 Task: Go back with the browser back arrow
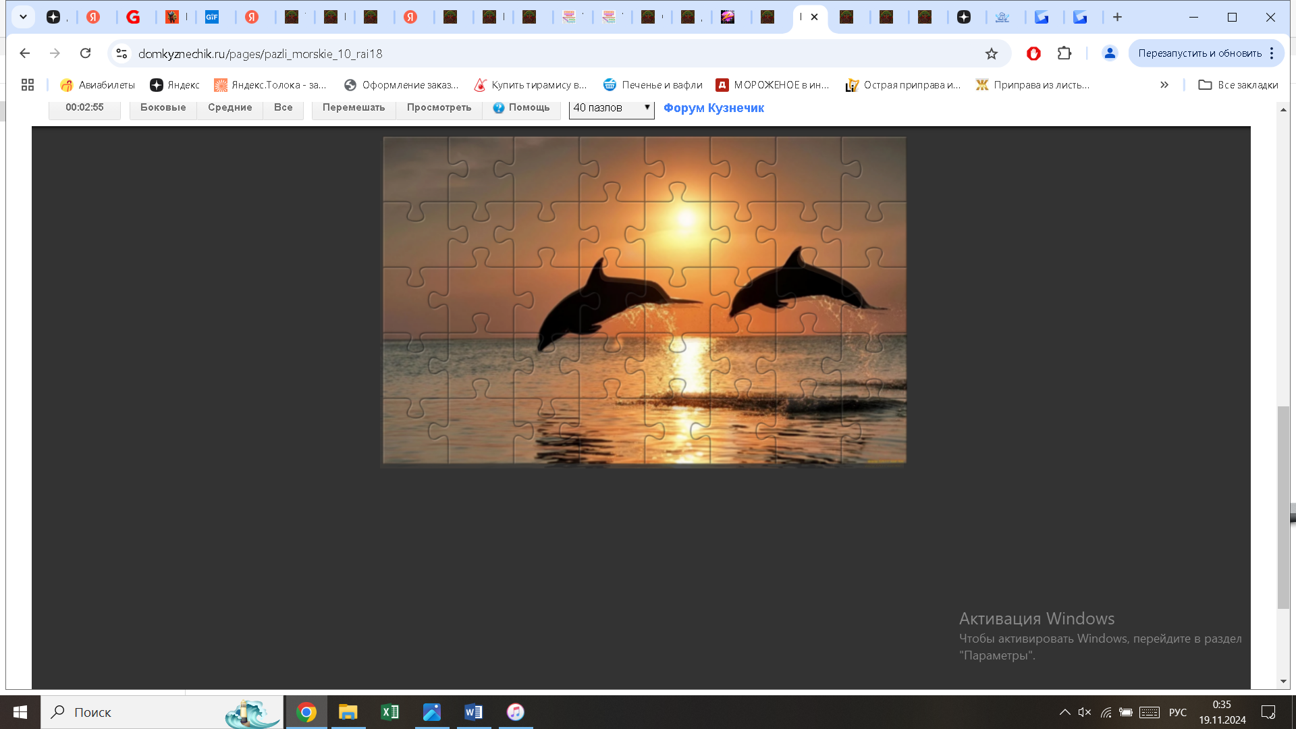25,53
